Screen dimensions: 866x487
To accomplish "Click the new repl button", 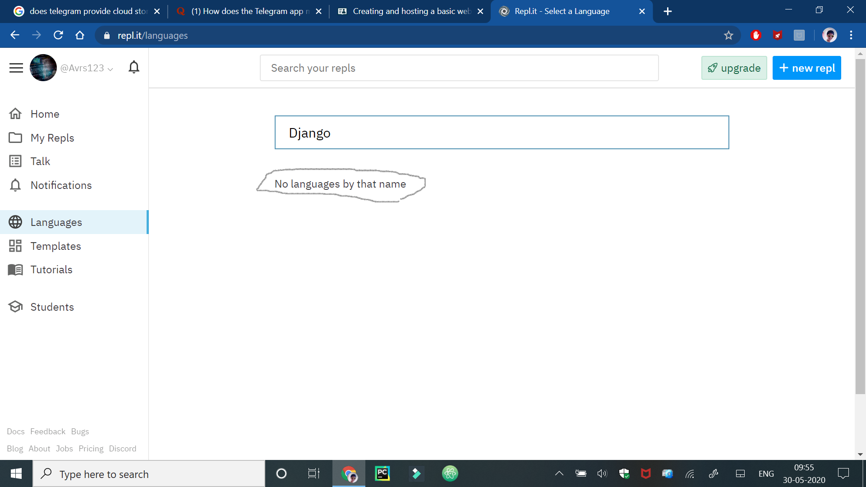I will (806, 68).
